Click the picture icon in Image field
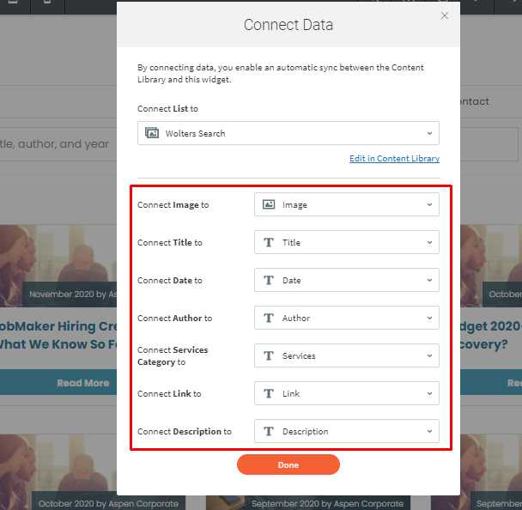This screenshot has width=522, height=510. click(269, 204)
